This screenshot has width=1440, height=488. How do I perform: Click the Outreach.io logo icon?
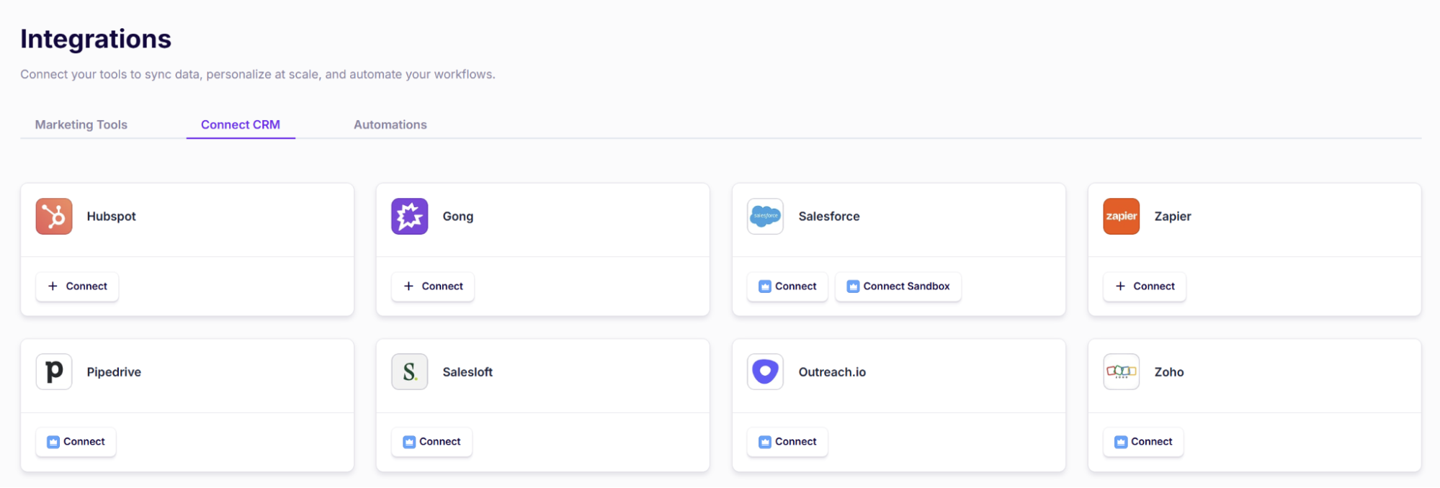pyautogui.click(x=766, y=372)
